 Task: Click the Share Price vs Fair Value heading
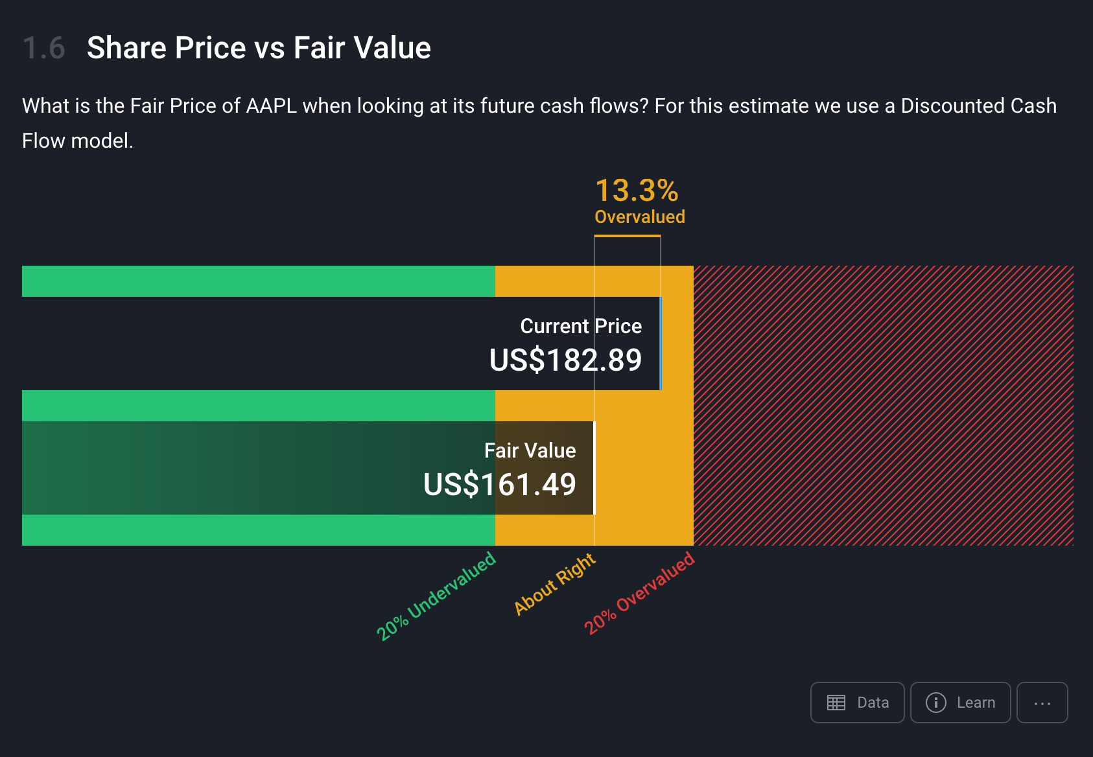[x=259, y=48]
